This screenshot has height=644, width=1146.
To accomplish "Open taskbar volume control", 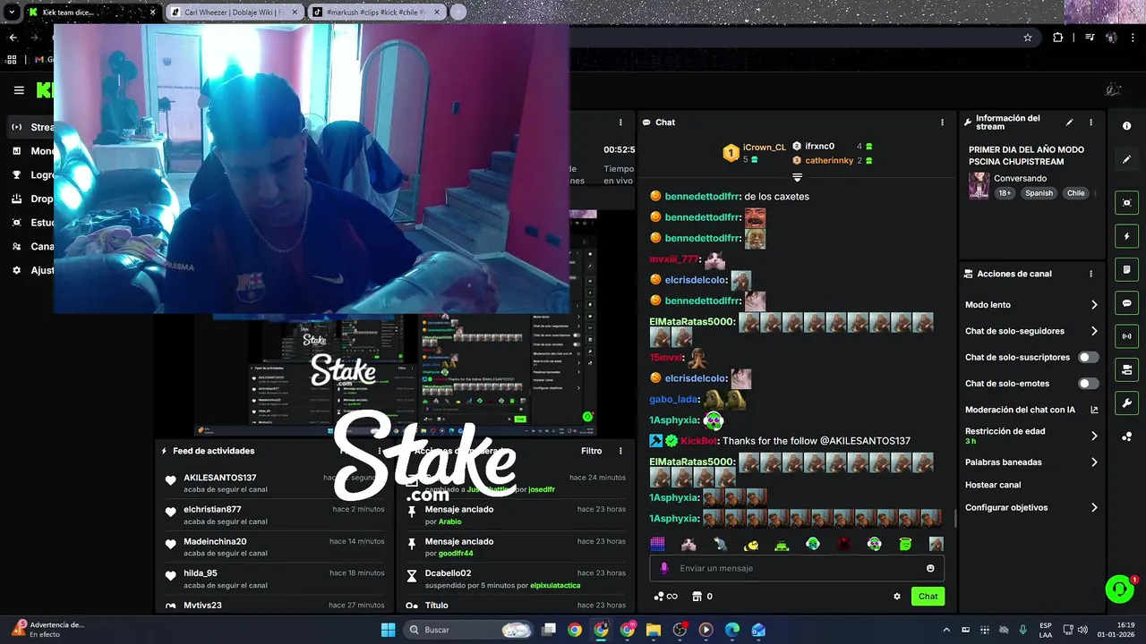I will coord(1082,630).
